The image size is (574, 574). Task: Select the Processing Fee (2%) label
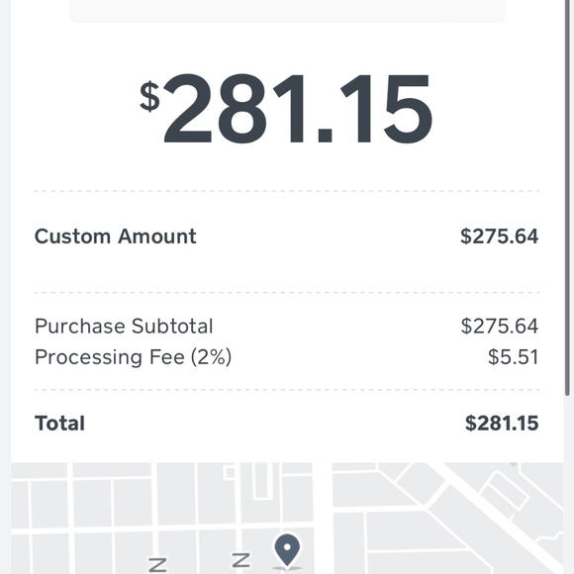point(134,357)
